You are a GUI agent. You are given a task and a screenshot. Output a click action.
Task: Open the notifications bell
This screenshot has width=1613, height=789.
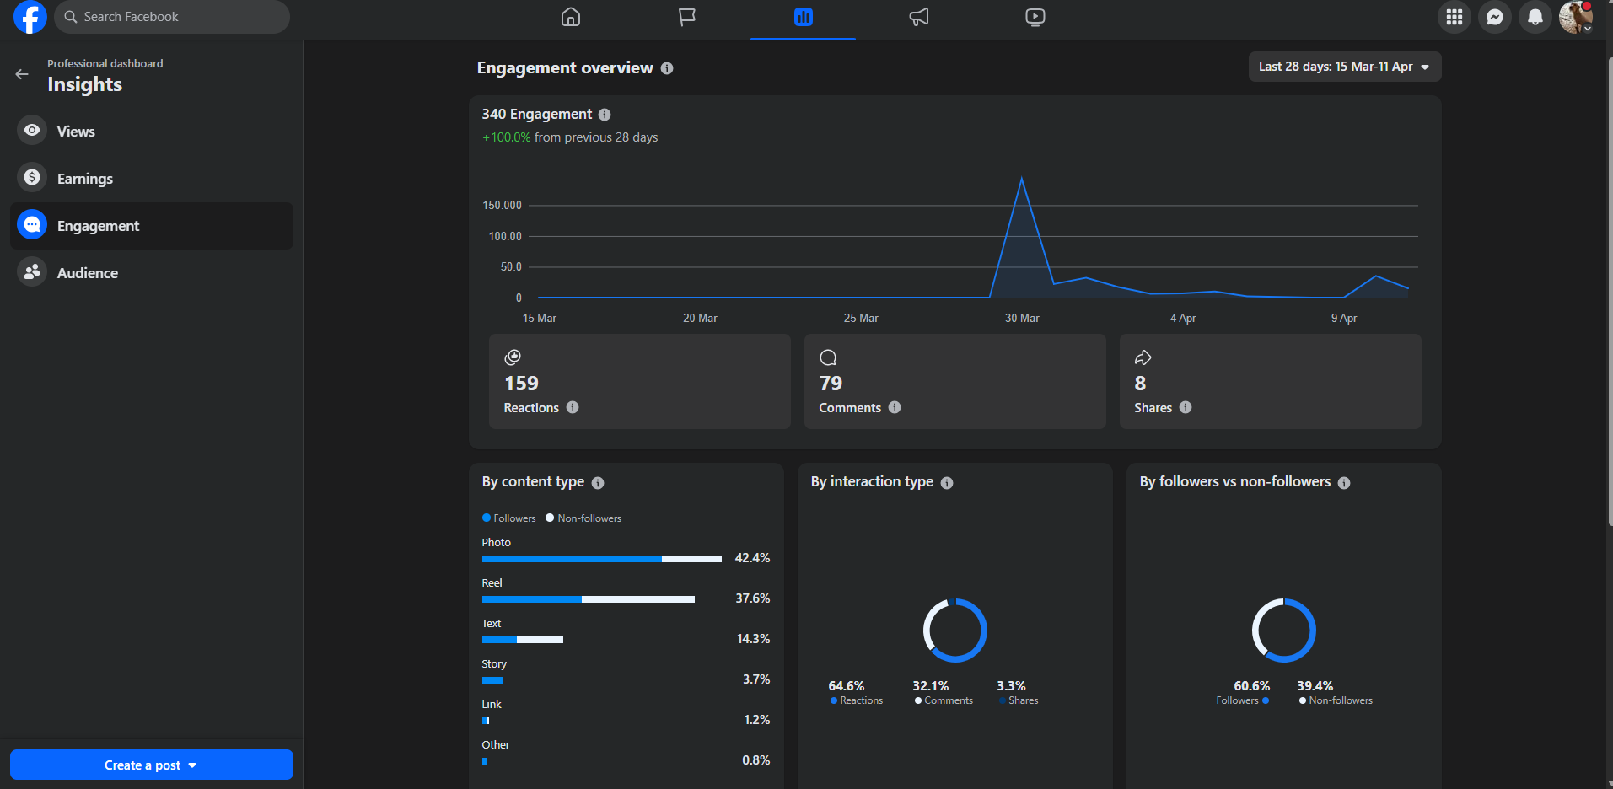point(1535,17)
